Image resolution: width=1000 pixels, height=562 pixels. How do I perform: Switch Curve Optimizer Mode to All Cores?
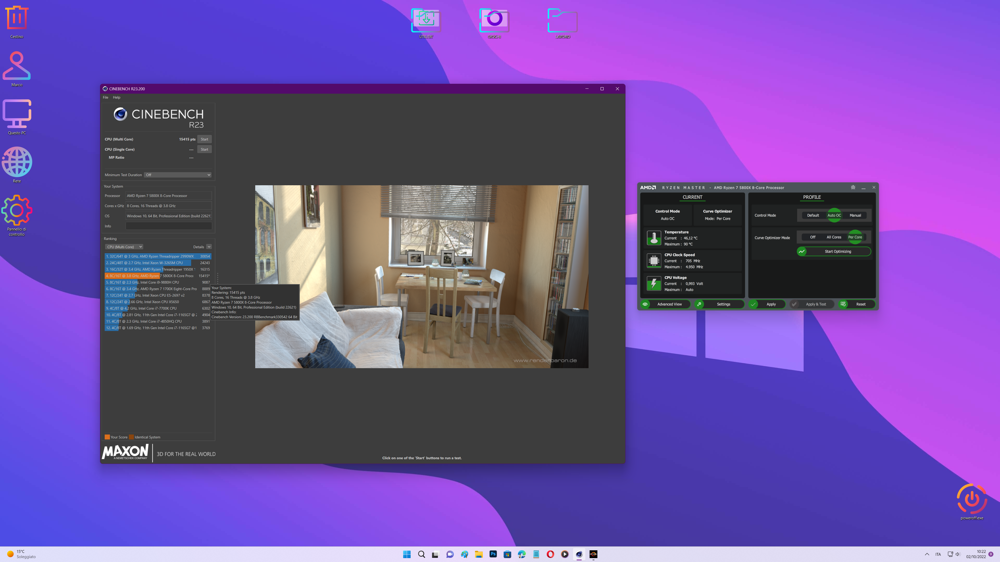coord(834,237)
